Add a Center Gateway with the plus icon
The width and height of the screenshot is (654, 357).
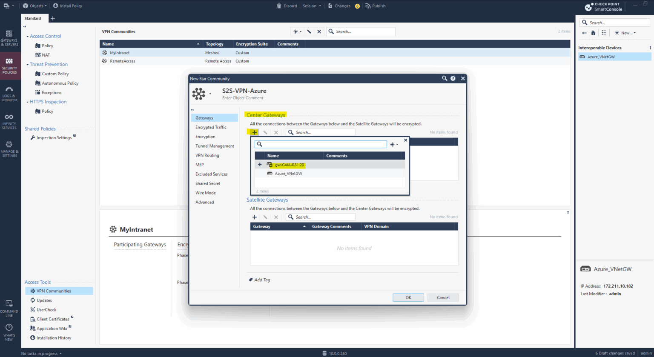pos(254,132)
